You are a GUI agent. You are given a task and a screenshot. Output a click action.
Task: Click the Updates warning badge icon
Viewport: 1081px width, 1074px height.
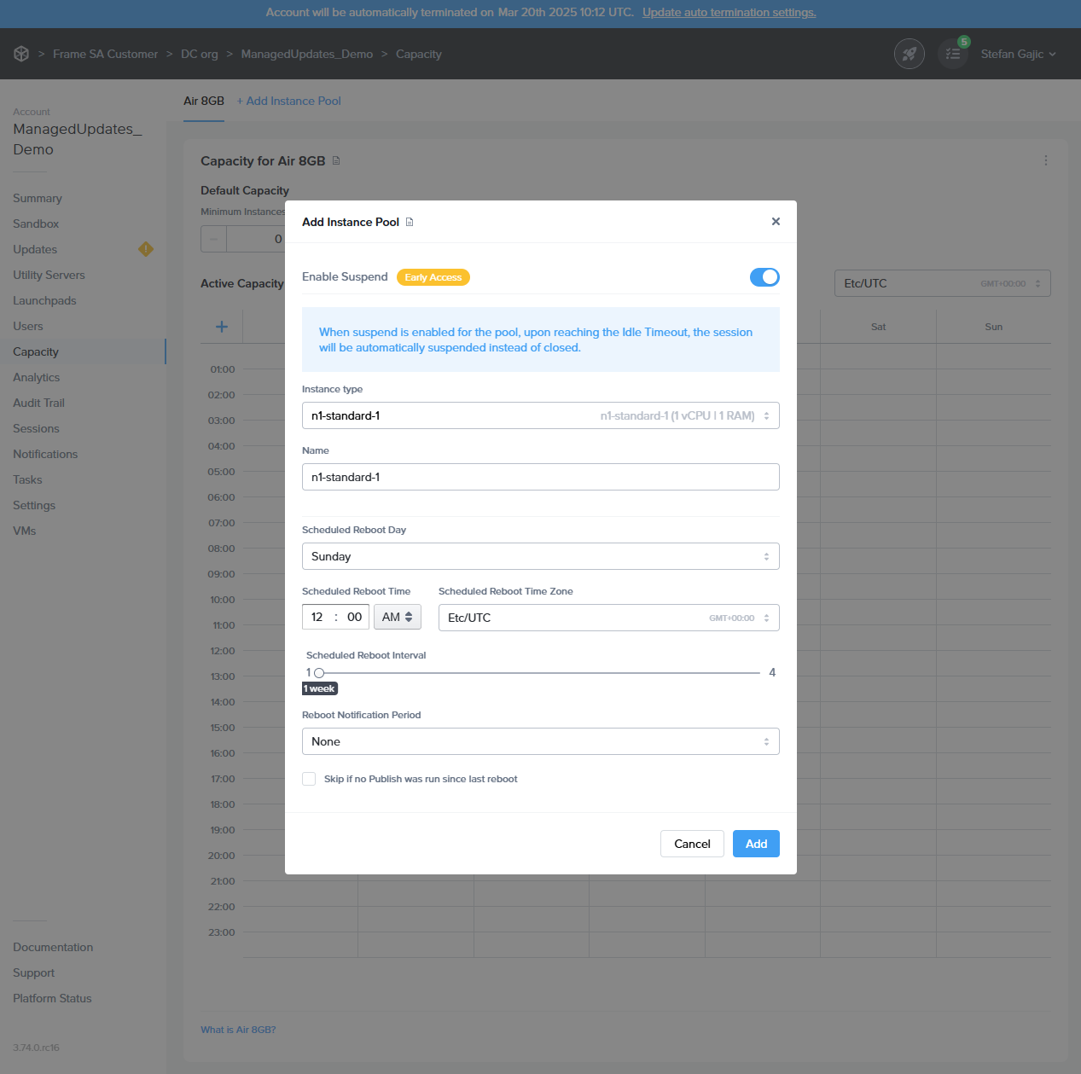(146, 249)
